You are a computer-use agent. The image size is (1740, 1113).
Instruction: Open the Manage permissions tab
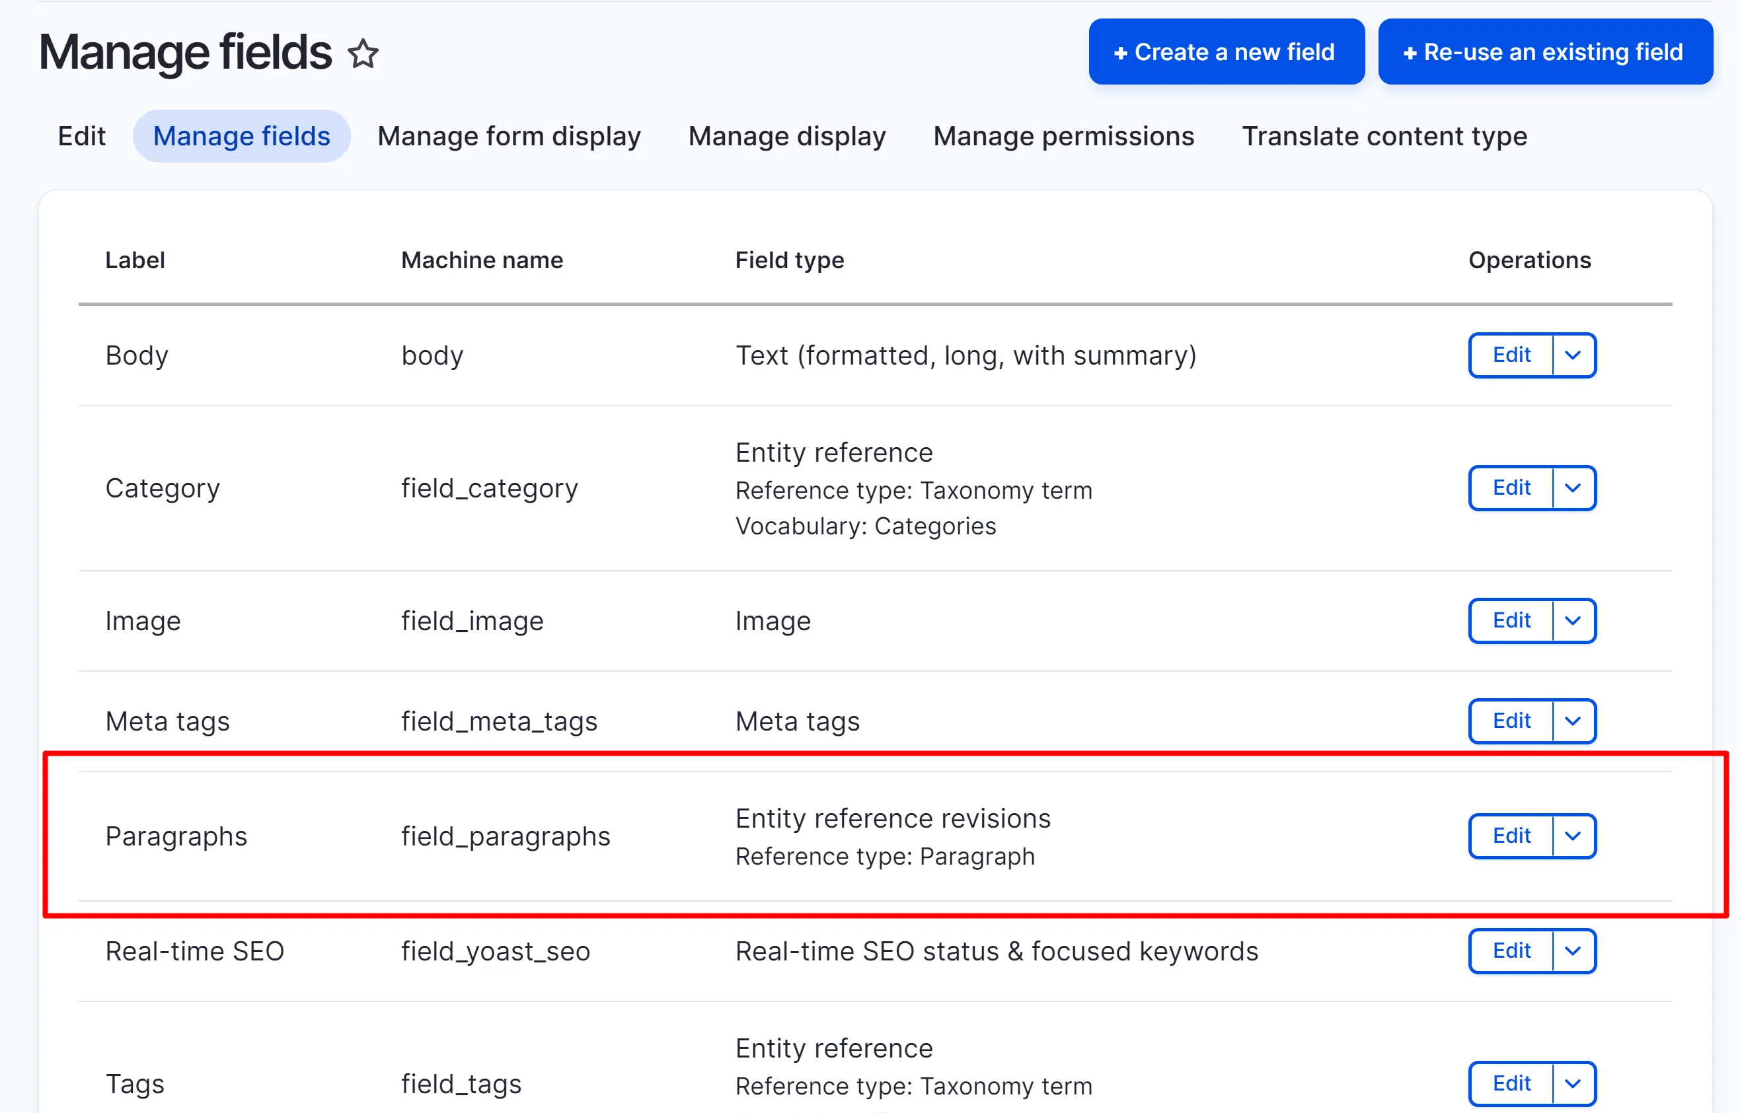pos(1063,136)
